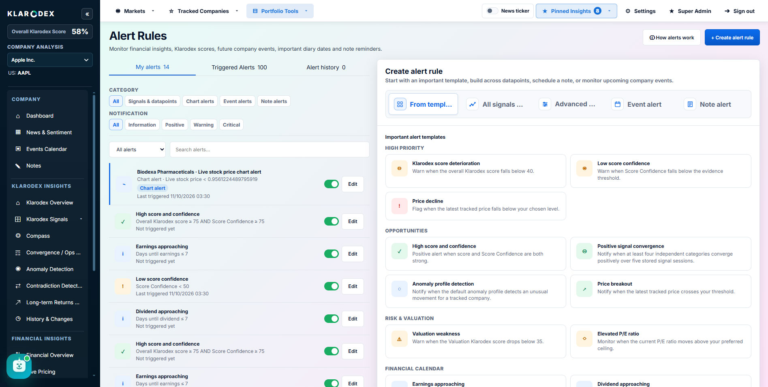Viewport: 768px width, 387px height.
Task: Switch to the Triggered Alerts tab
Action: pos(239,67)
